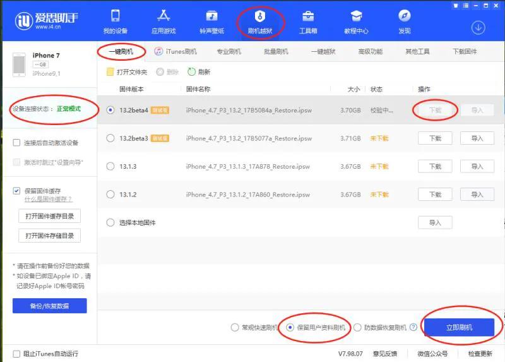Enable 阻止iTunes自动运行 checkbox
The width and height of the screenshot is (505, 362).
point(16,354)
